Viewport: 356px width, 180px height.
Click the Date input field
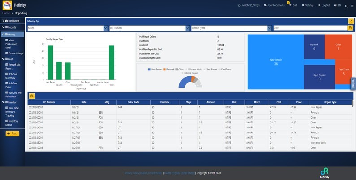(310, 28)
